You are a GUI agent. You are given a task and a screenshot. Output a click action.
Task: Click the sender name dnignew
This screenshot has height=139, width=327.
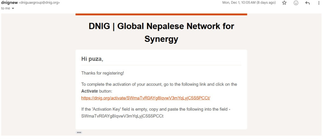9,3
